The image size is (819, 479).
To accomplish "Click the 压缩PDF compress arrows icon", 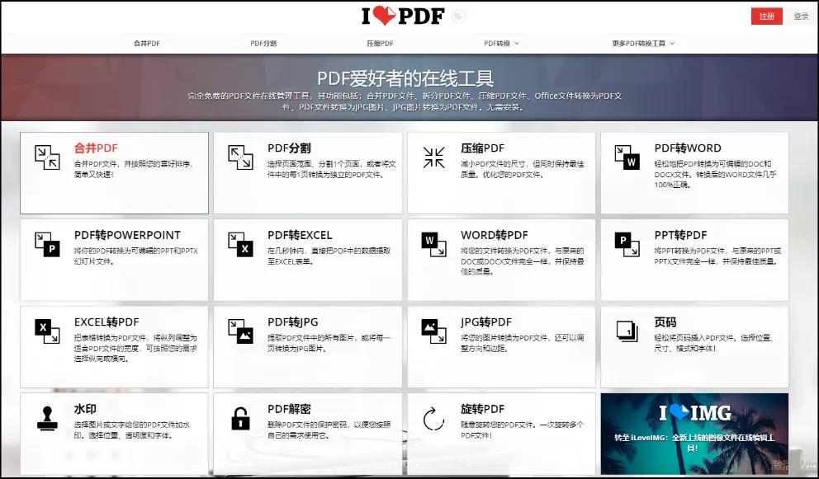I will (433, 157).
